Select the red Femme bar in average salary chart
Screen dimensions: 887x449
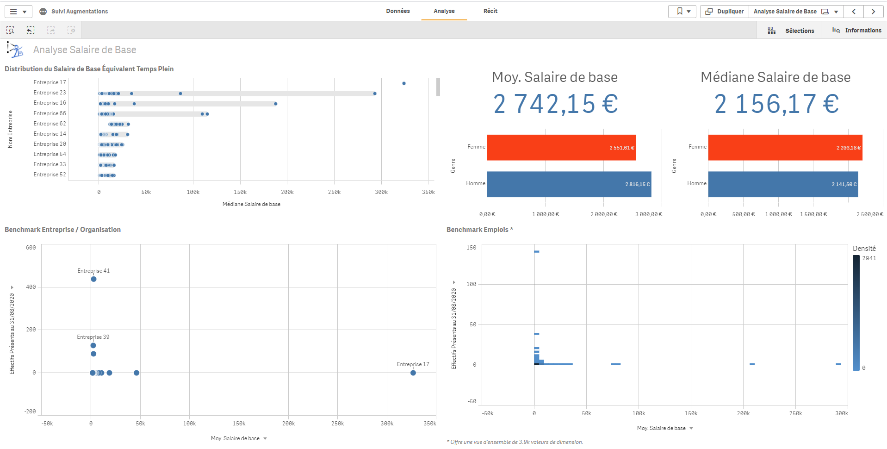pos(561,148)
